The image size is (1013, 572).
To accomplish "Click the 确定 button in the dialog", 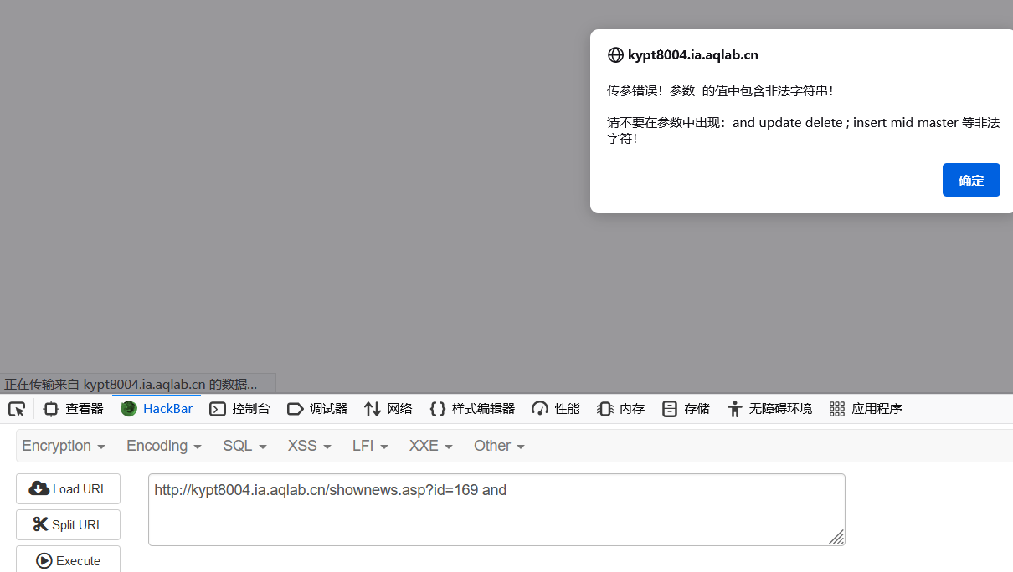I will click(x=970, y=179).
